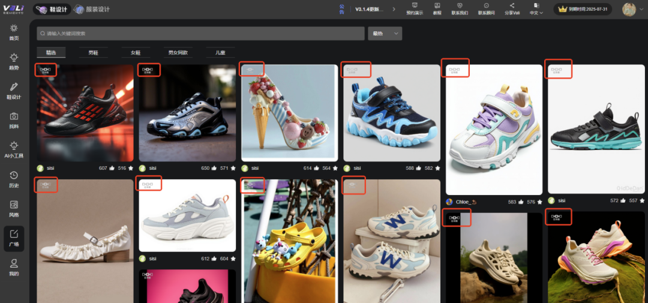The width and height of the screenshot is (648, 303).
Task: Star the blue kids shoe with 582 favorites
Action: (437, 168)
